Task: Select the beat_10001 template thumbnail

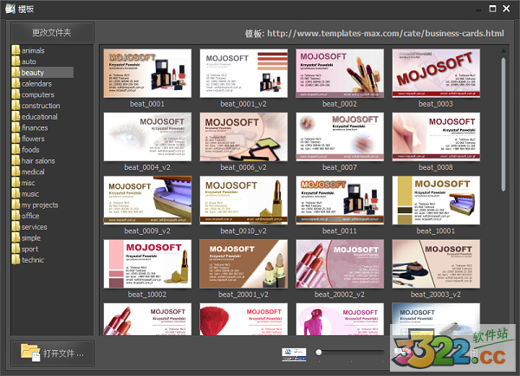Action: [436, 200]
